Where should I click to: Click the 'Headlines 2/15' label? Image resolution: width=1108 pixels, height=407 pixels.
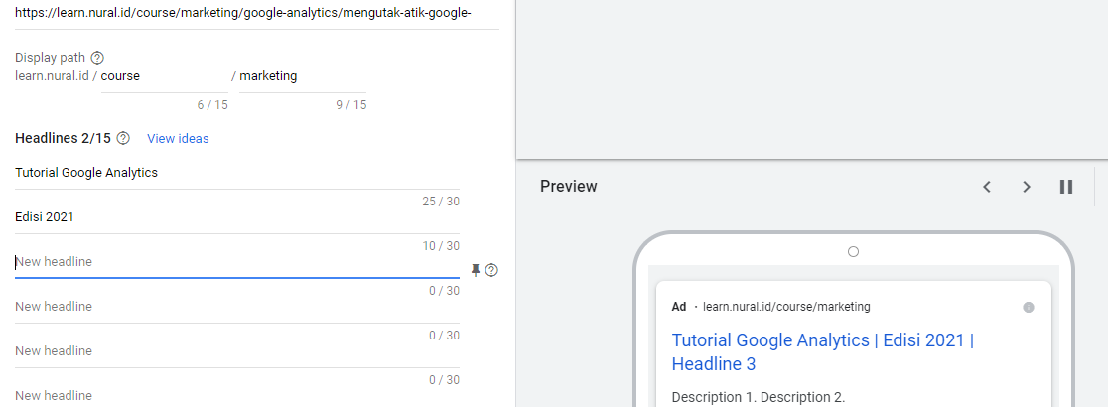point(63,139)
